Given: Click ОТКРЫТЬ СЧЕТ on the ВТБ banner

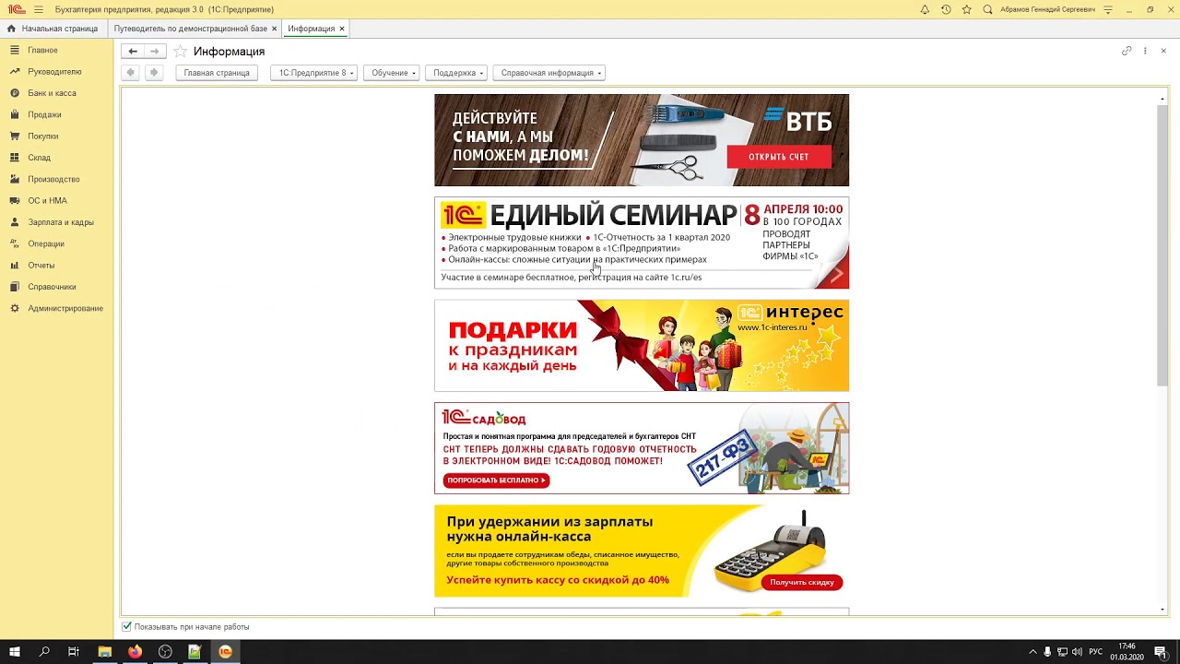Looking at the screenshot, I should point(778,157).
